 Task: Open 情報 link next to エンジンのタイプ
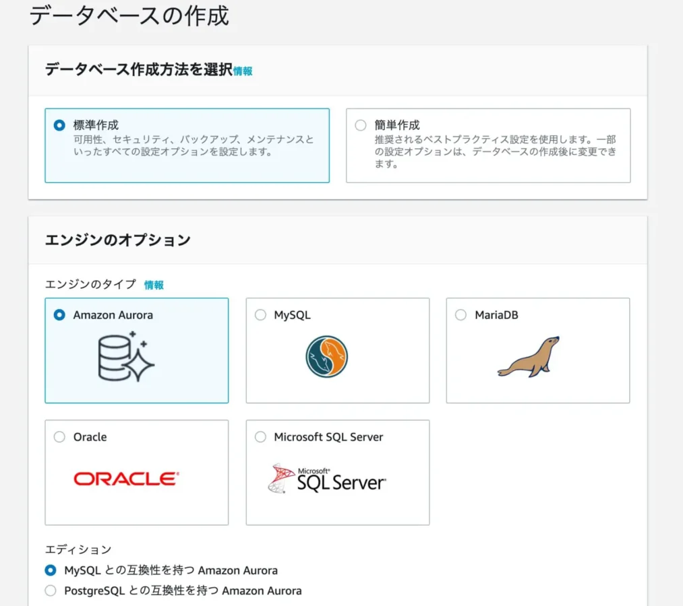[x=154, y=285]
